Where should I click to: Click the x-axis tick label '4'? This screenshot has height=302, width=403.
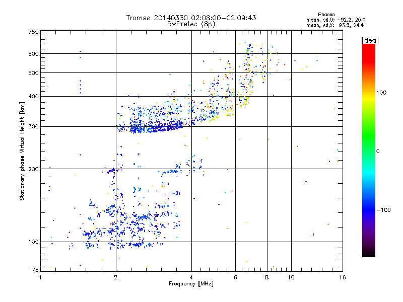(x=191, y=277)
